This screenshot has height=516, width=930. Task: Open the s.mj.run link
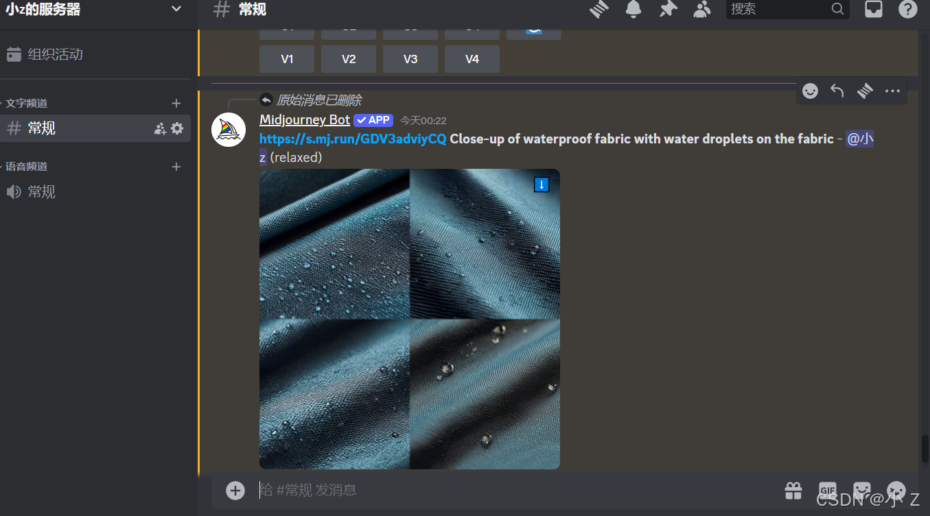click(353, 139)
